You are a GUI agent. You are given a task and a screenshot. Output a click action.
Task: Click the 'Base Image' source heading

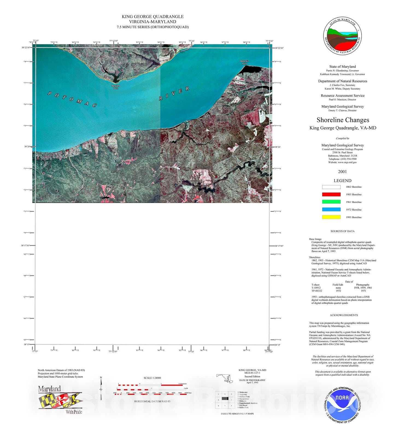pyautogui.click(x=315, y=239)
